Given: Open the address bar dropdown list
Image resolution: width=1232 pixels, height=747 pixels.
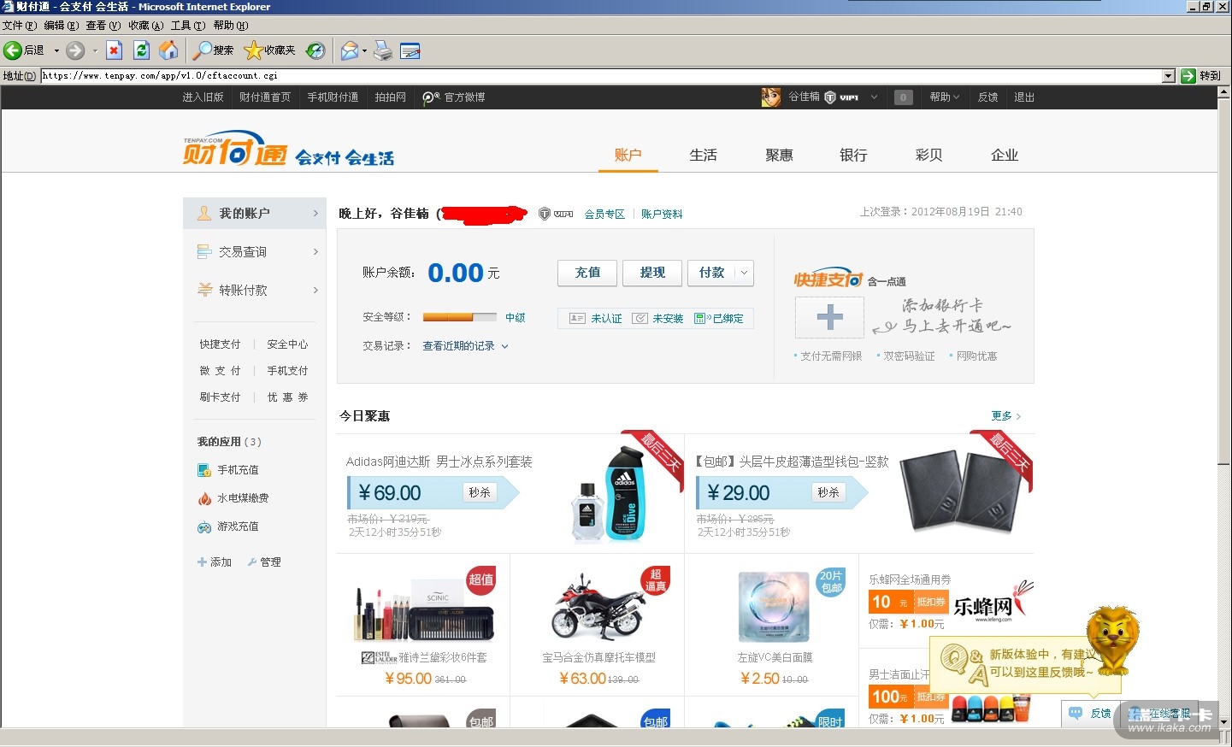Looking at the screenshot, I should click(x=1169, y=76).
